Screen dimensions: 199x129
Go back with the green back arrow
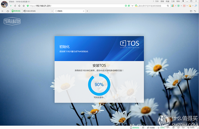(11, 6)
